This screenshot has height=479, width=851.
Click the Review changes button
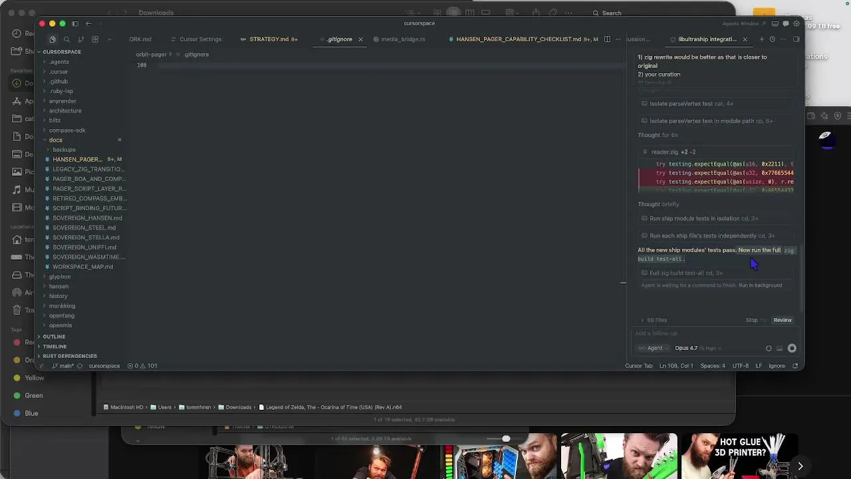783,320
